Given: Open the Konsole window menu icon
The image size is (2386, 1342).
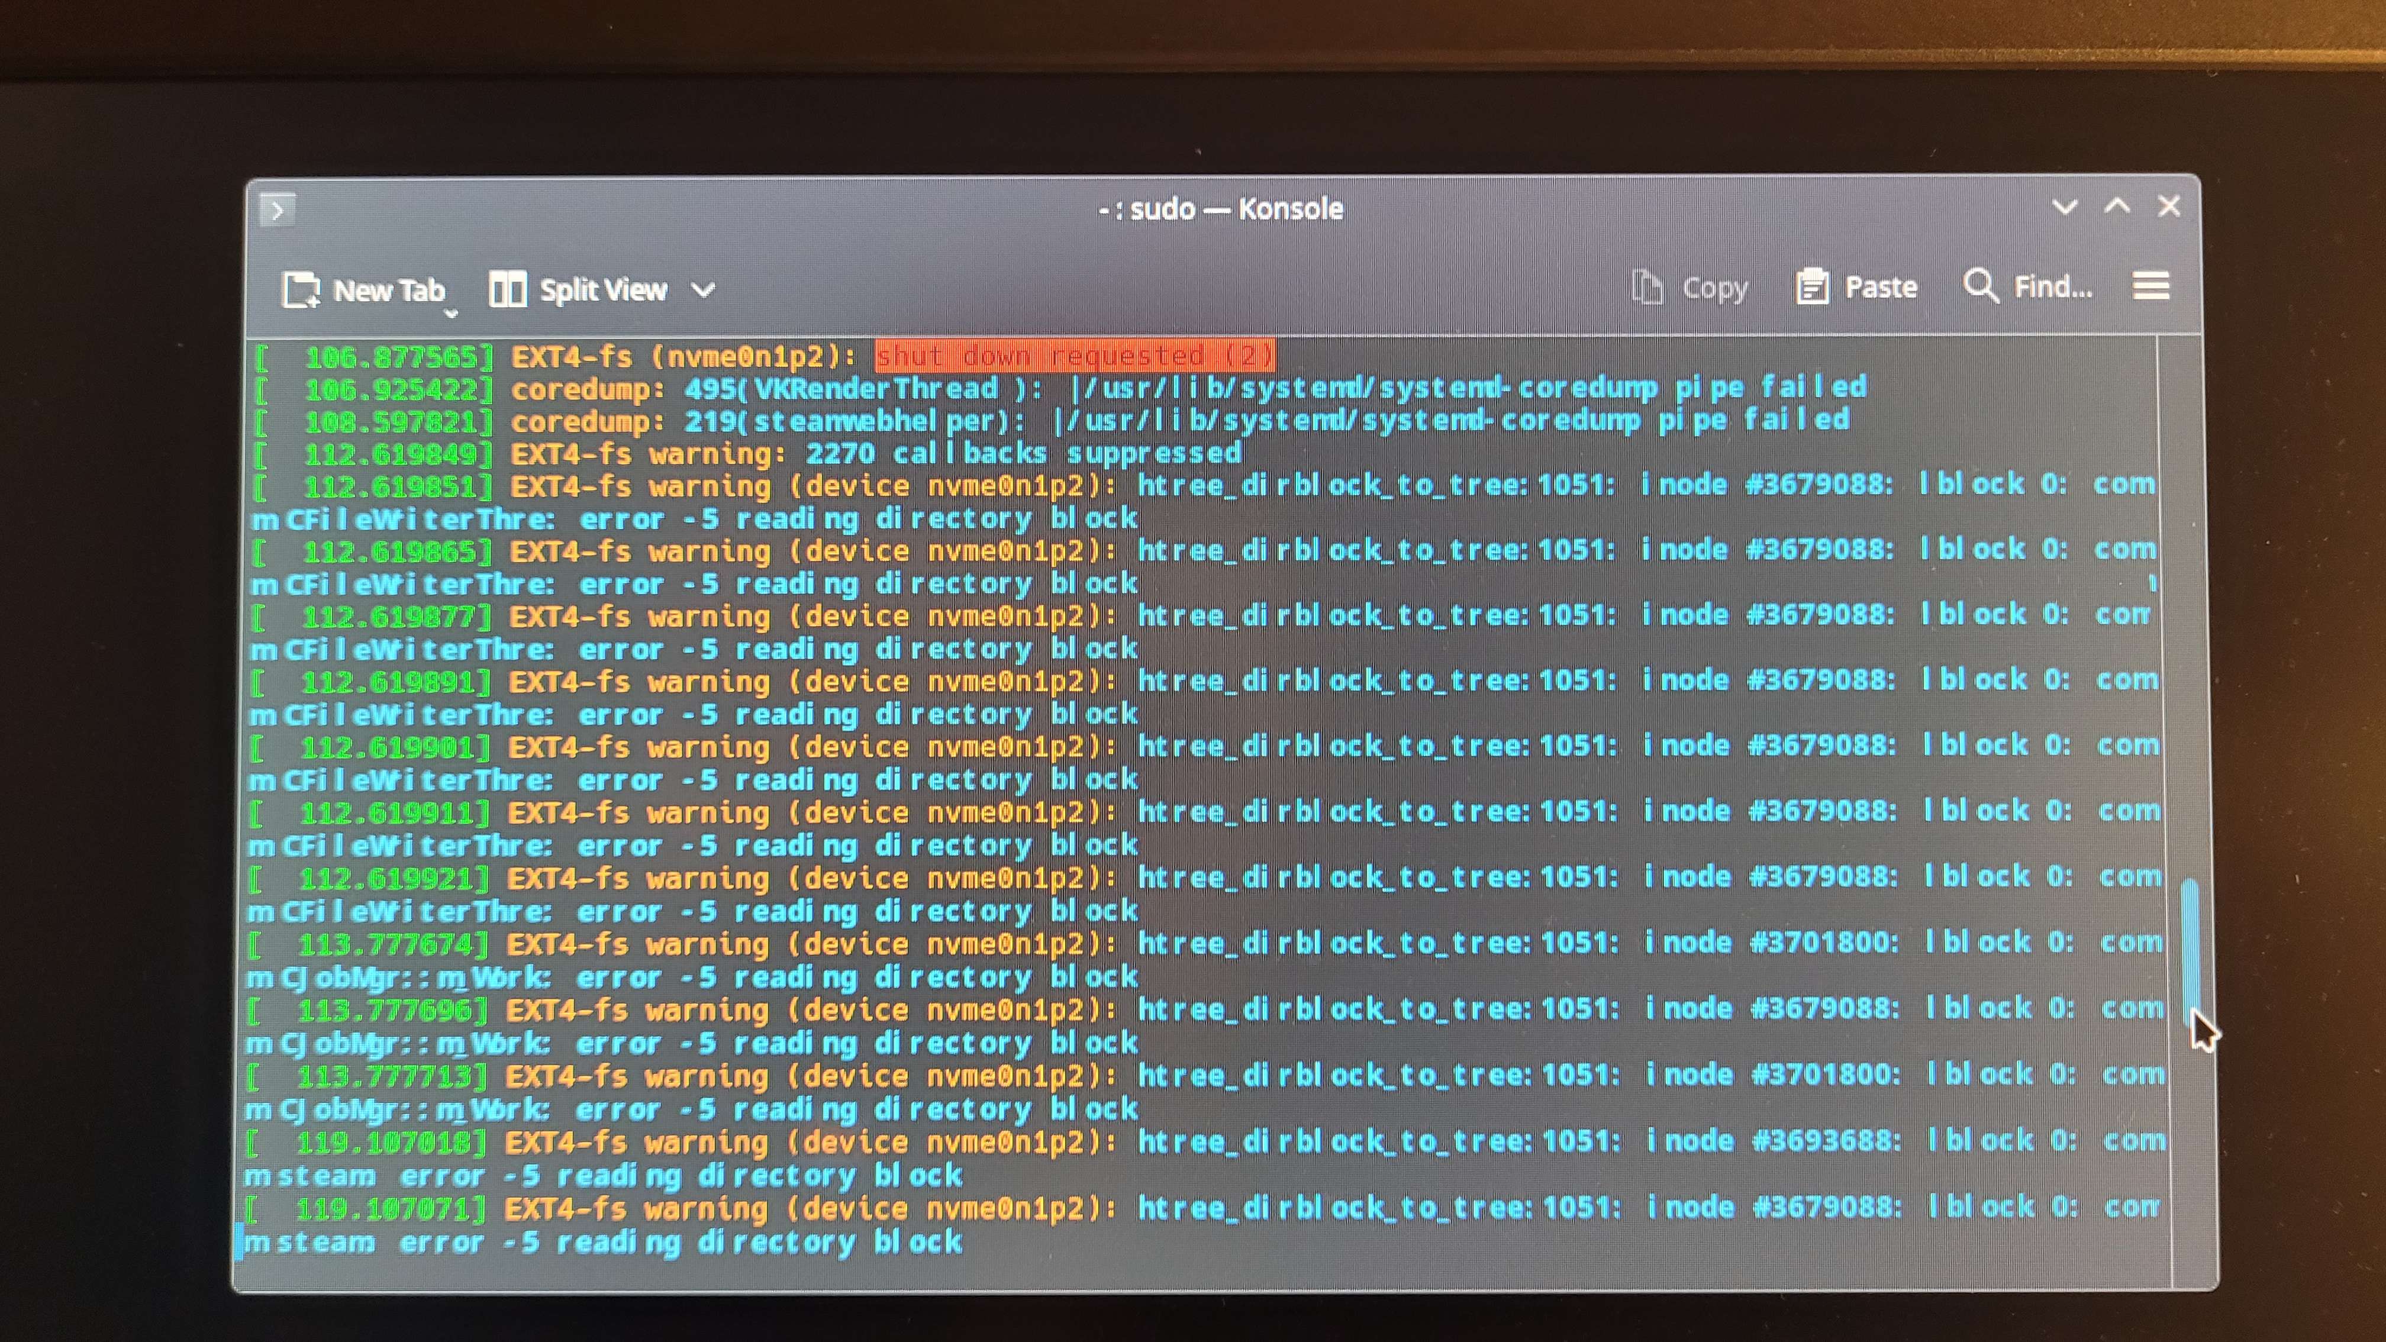Looking at the screenshot, I should coord(277,210).
